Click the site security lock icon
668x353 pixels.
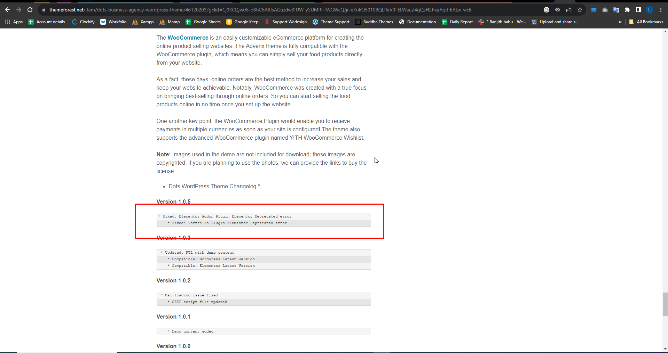click(x=44, y=10)
